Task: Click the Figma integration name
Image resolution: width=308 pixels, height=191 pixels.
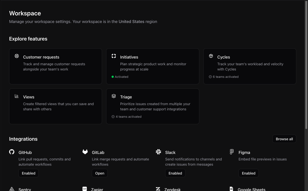Action: pyautogui.click(x=244, y=153)
